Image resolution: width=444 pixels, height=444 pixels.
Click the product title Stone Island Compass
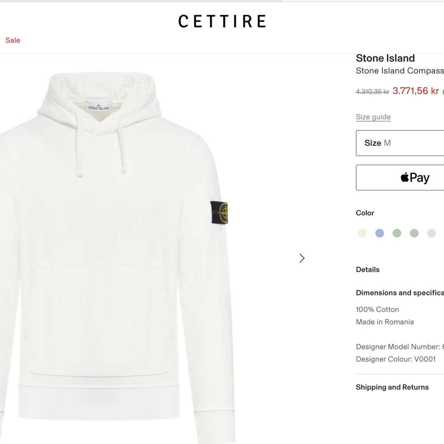(x=400, y=71)
